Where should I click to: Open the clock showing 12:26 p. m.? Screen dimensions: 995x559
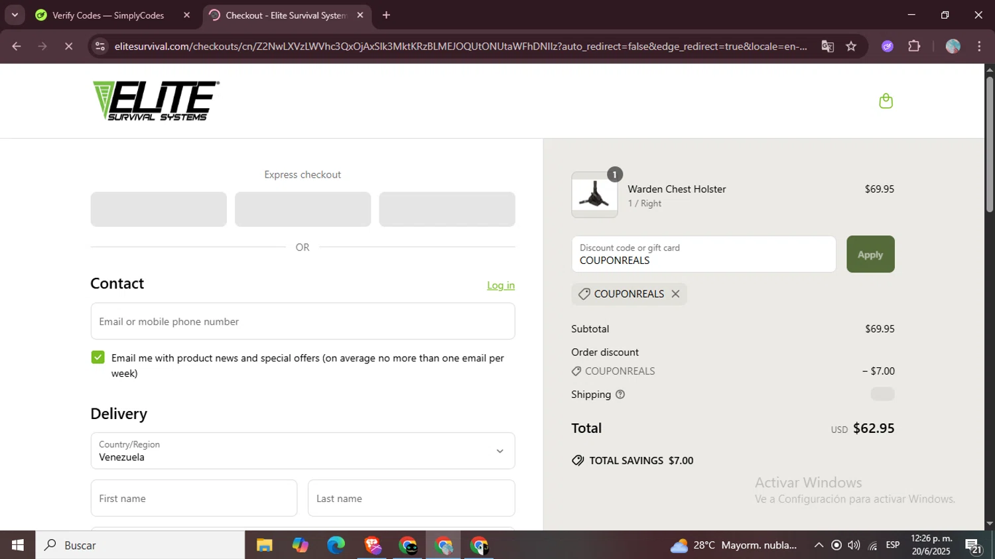tap(931, 545)
